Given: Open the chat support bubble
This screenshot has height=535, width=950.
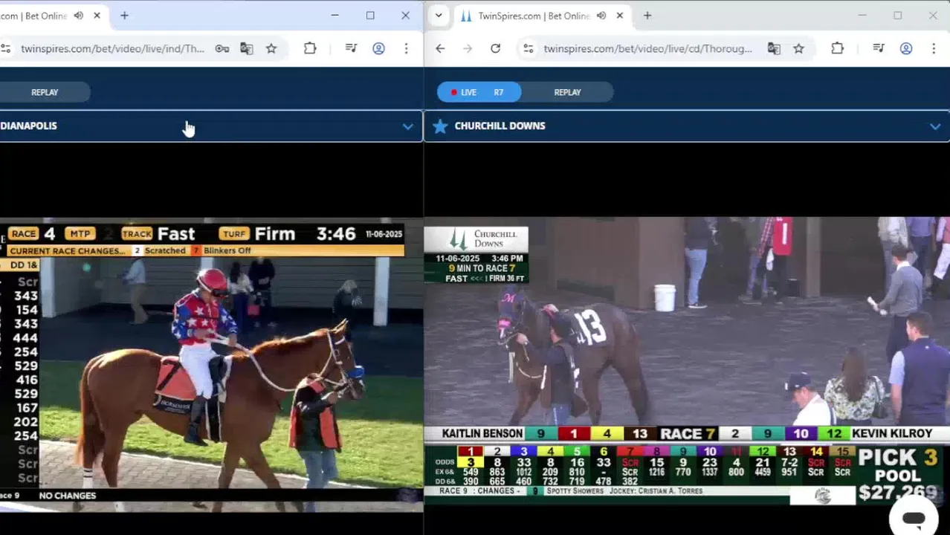Looking at the screenshot, I should click(914, 518).
